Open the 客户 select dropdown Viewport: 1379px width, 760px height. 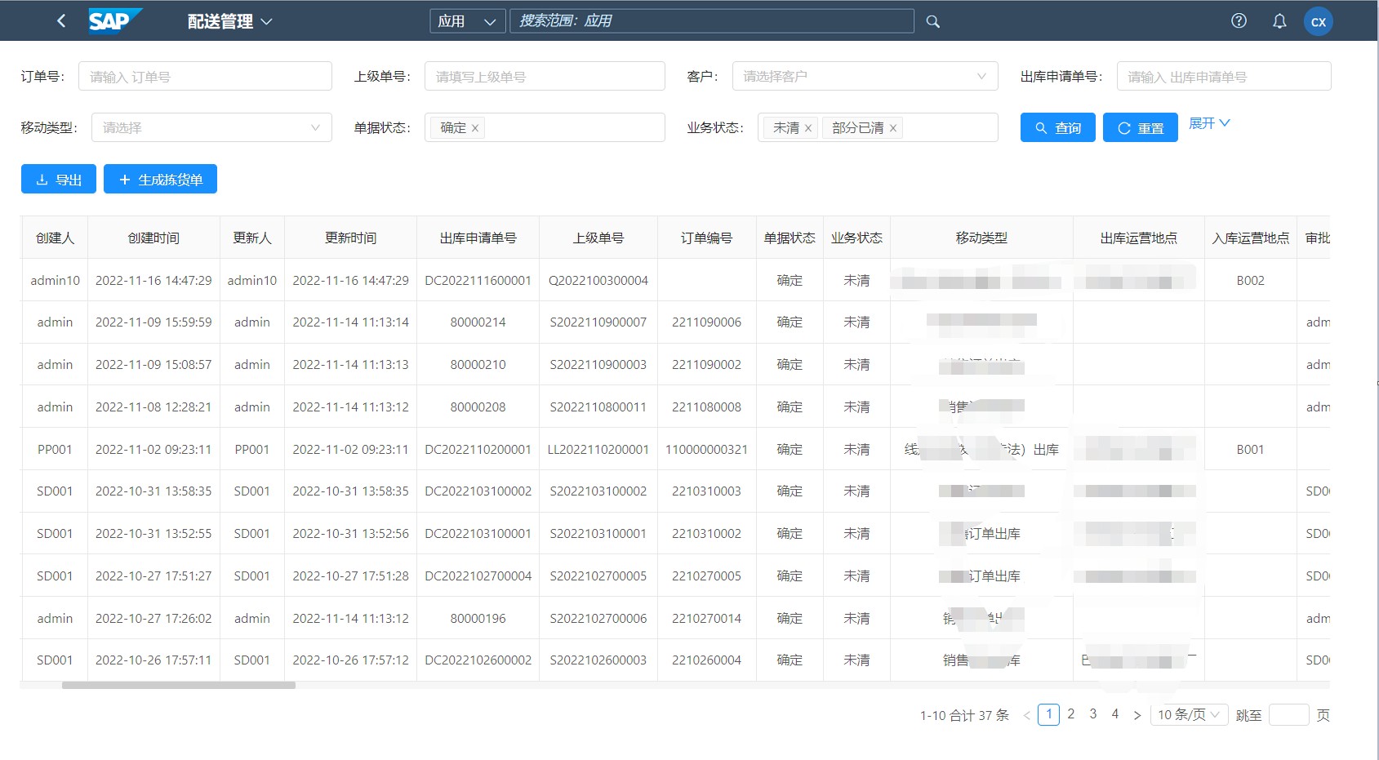(x=865, y=76)
